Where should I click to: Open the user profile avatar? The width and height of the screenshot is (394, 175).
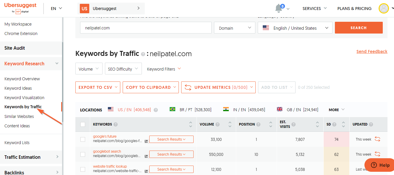[x=384, y=8]
